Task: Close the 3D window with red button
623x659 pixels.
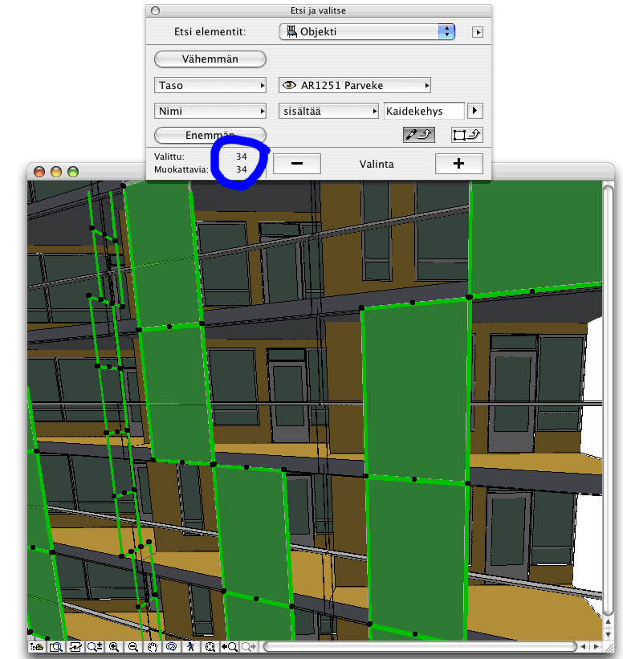Action: pyautogui.click(x=39, y=172)
